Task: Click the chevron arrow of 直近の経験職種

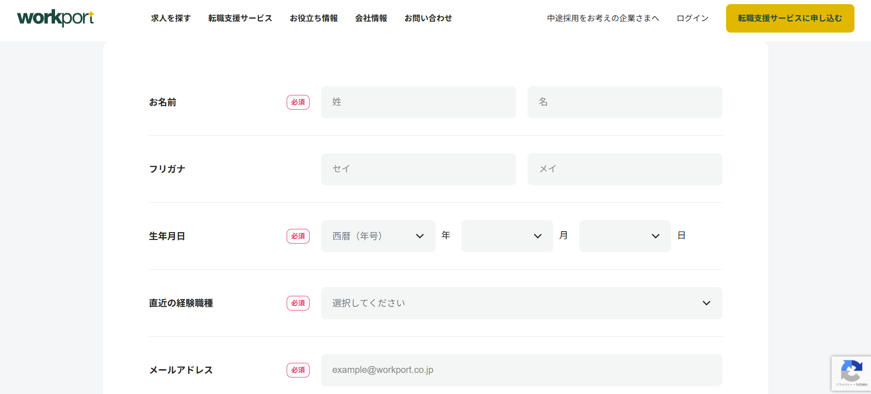Action: 706,303
